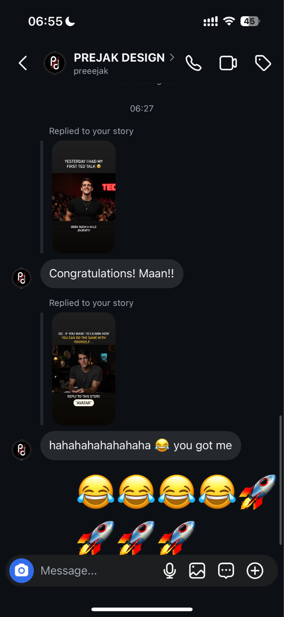This screenshot has height=617, width=284.
Task: Open more options with the plus icon
Action: 255,571
